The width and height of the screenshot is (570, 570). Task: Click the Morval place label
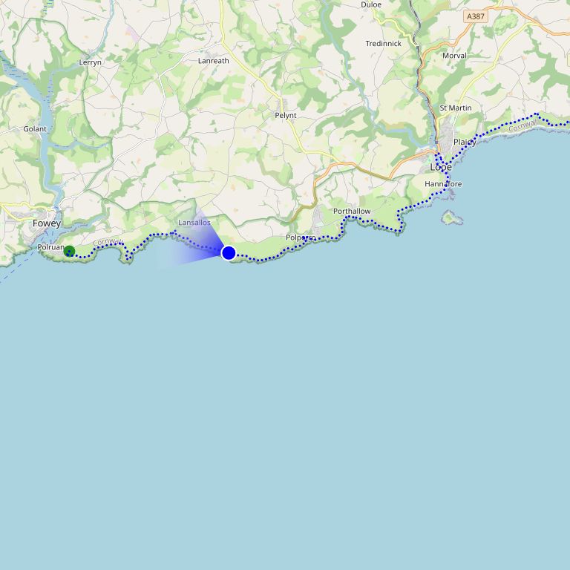(x=454, y=56)
